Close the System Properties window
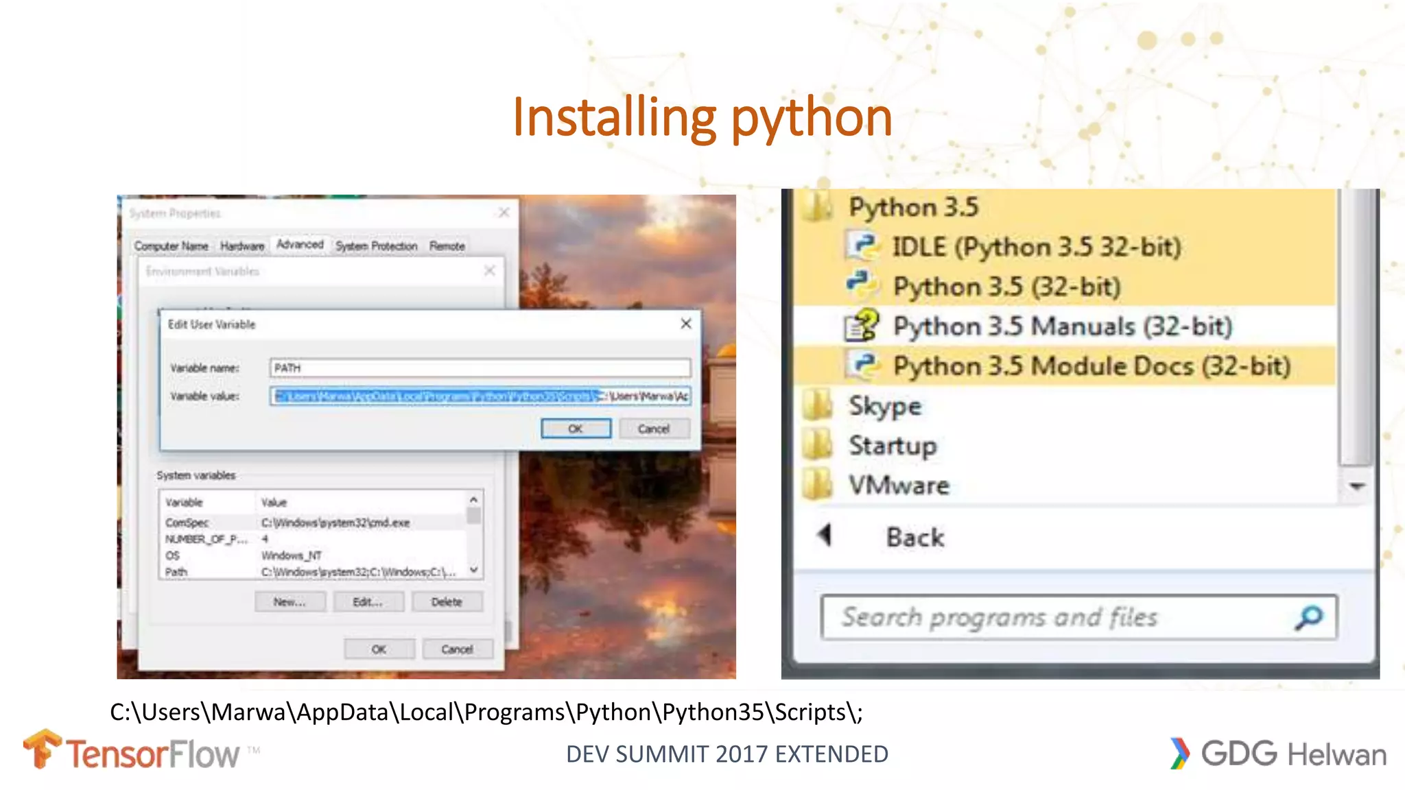Viewport: 1405px width, 790px height. click(x=504, y=213)
